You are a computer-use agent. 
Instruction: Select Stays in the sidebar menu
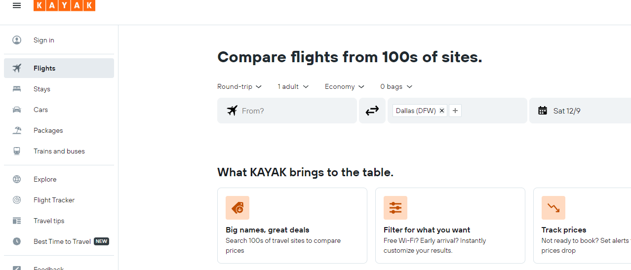(42, 89)
